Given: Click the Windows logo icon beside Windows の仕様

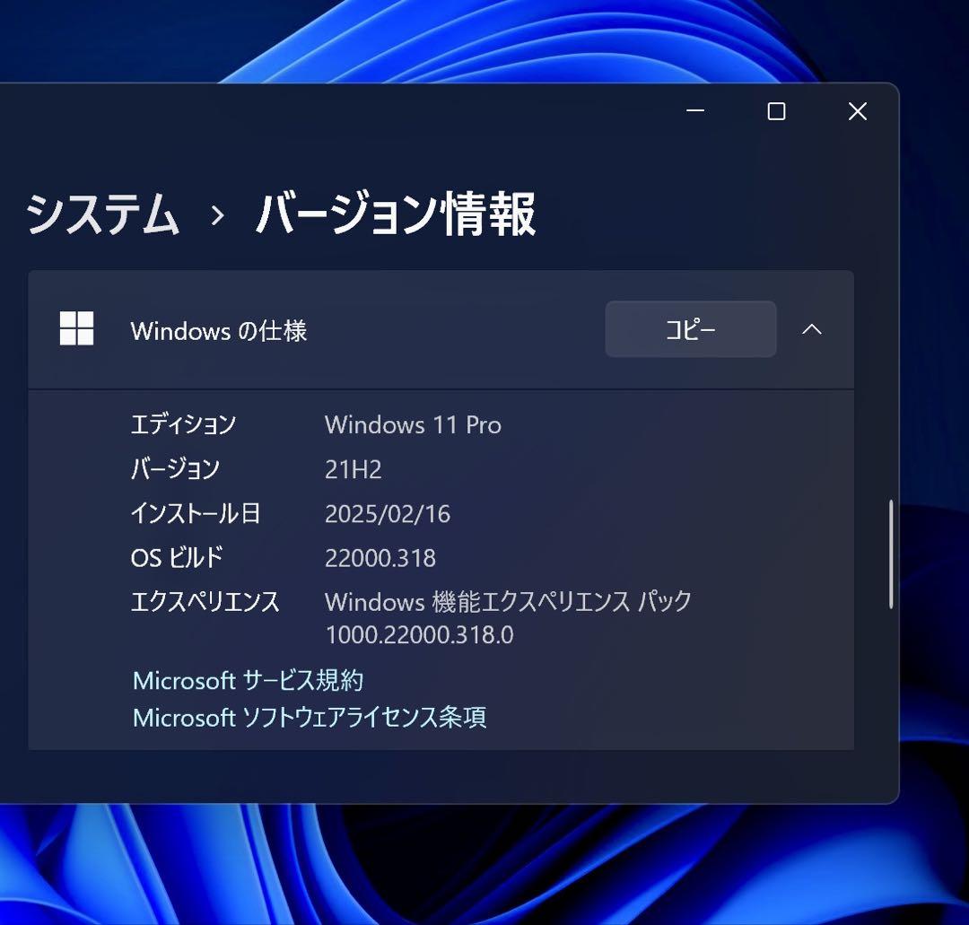Looking at the screenshot, I should click(76, 328).
